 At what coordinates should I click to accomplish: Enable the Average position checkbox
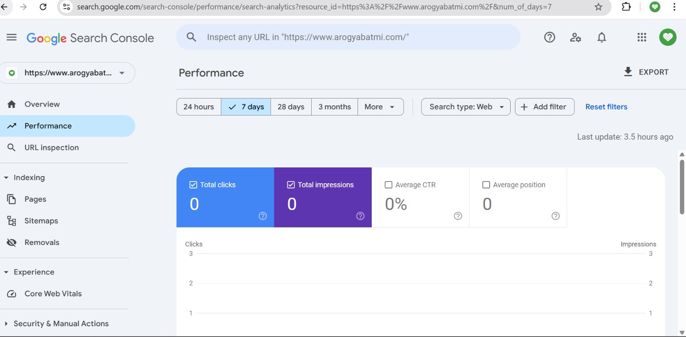click(x=486, y=185)
